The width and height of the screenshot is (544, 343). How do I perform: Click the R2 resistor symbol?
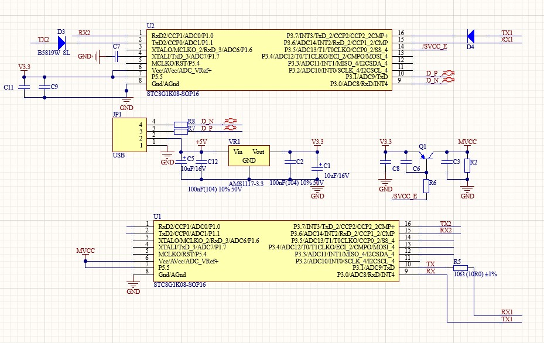tap(467, 166)
